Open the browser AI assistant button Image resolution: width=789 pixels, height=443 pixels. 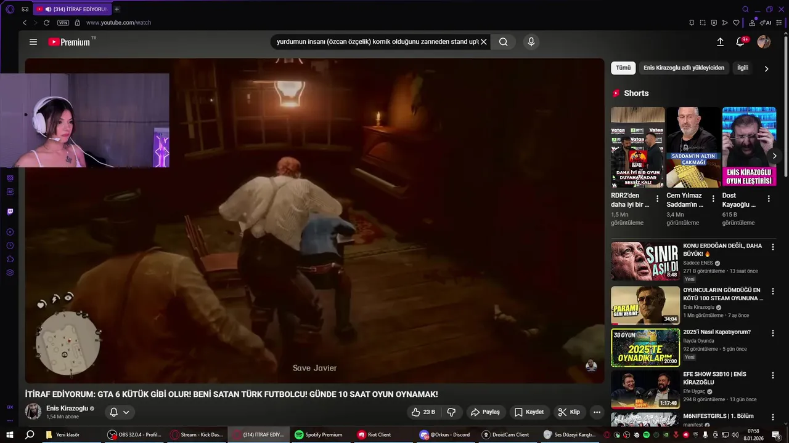point(766,23)
